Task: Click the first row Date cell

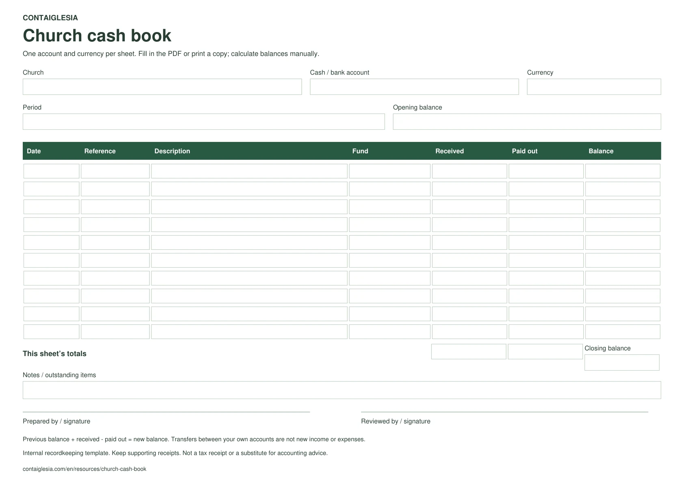Action: point(51,171)
